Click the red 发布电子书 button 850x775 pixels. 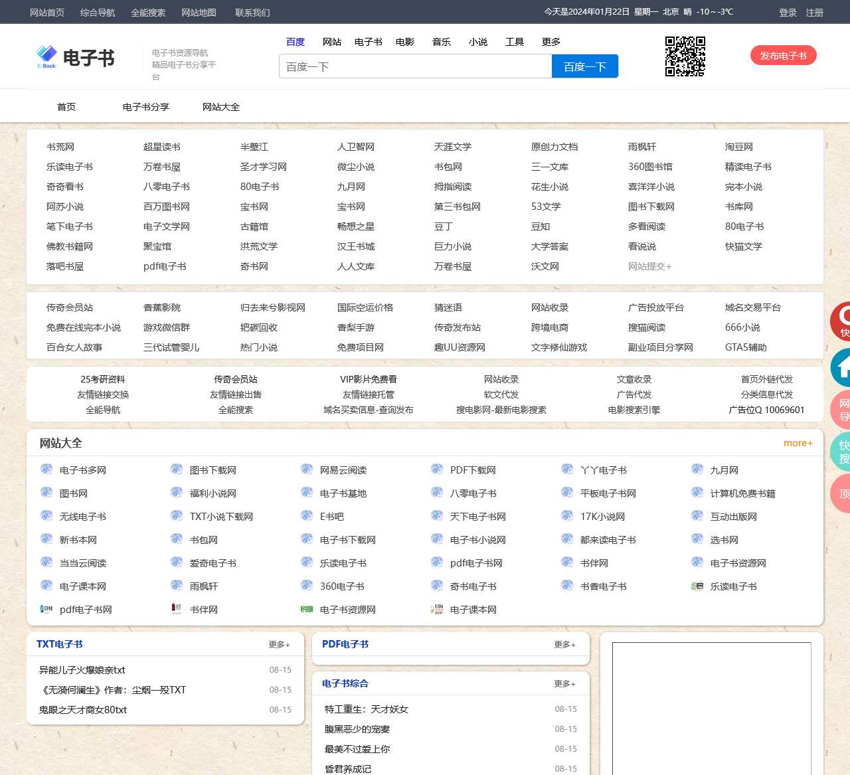click(x=783, y=56)
